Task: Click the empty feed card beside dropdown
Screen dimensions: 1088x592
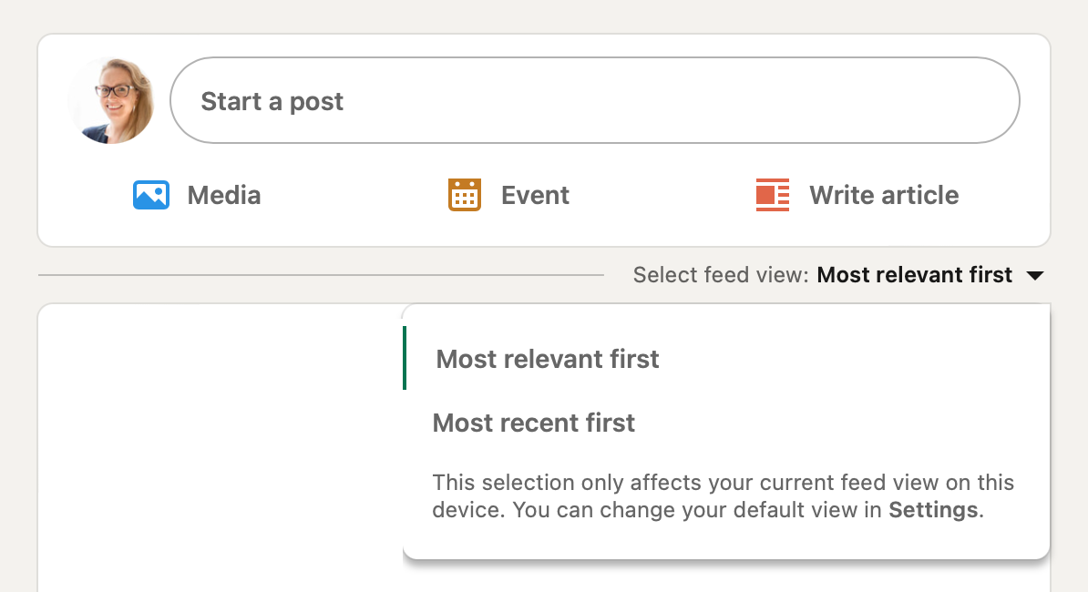Action: [220, 448]
